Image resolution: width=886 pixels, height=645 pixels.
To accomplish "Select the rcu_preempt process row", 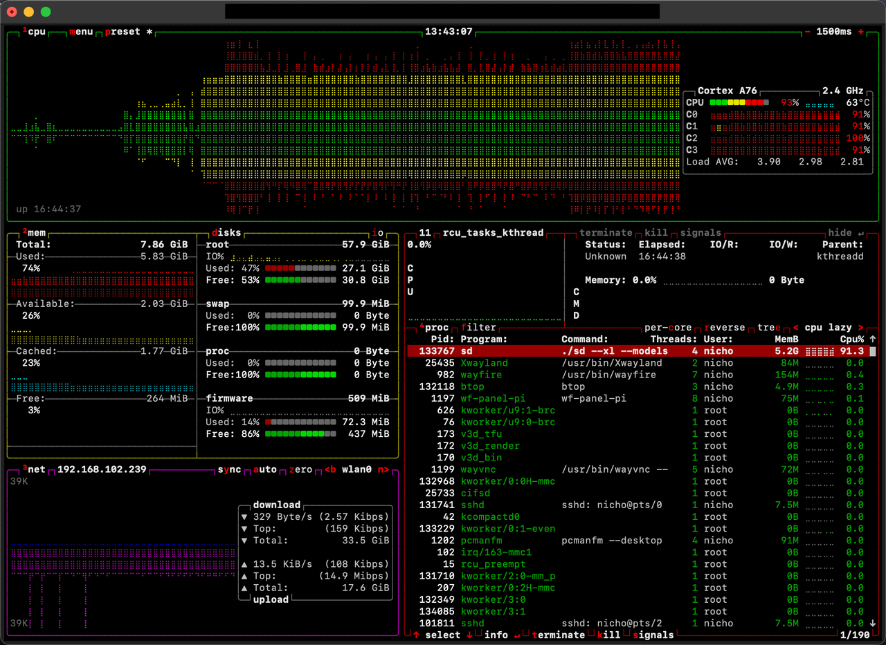I will pyautogui.click(x=638, y=563).
